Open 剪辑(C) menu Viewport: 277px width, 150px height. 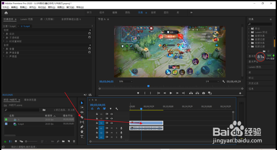click(x=24, y=7)
